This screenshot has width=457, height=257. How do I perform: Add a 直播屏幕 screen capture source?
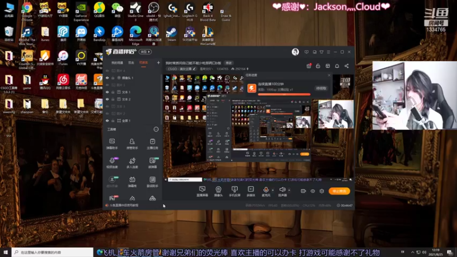pos(202,191)
